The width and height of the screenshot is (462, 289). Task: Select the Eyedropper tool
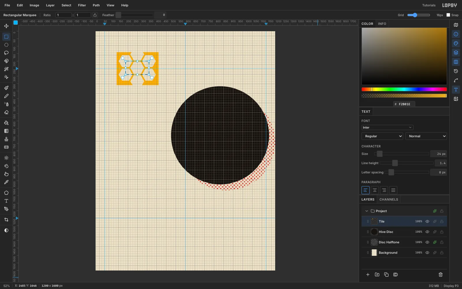[6, 182]
